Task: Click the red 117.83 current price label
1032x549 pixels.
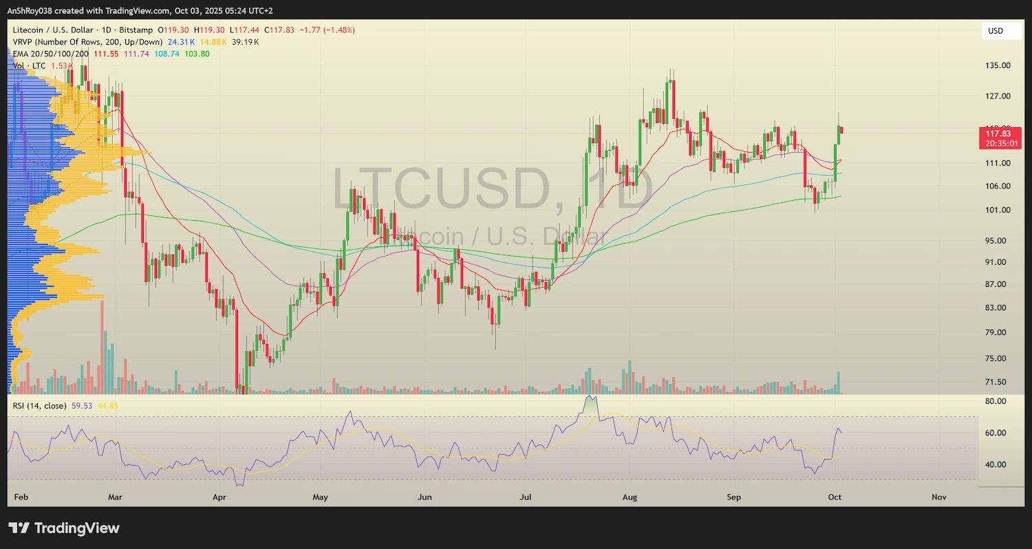Action: tap(998, 134)
